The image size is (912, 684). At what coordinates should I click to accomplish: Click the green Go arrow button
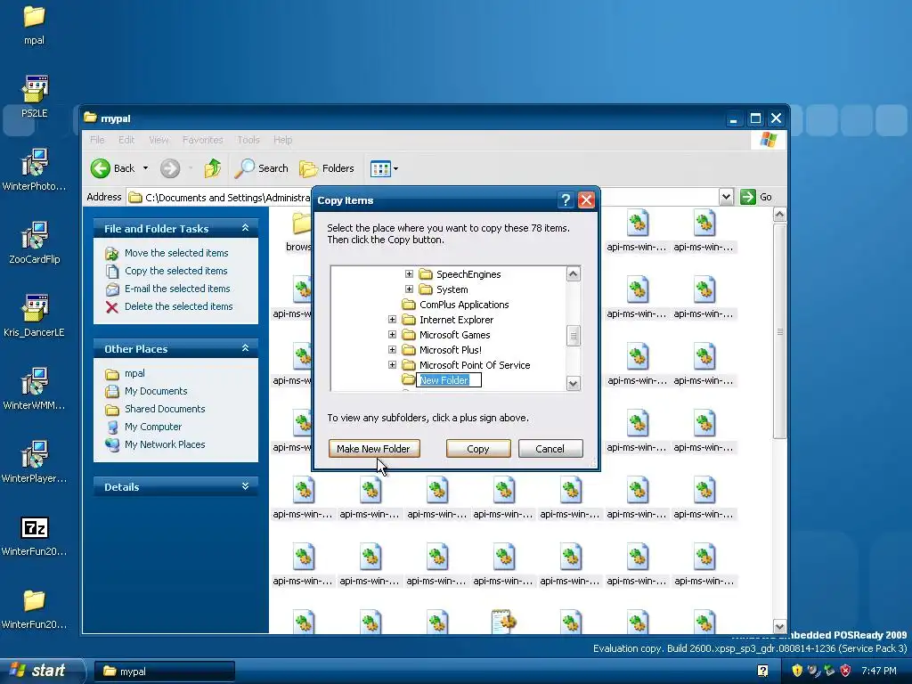[x=747, y=197]
